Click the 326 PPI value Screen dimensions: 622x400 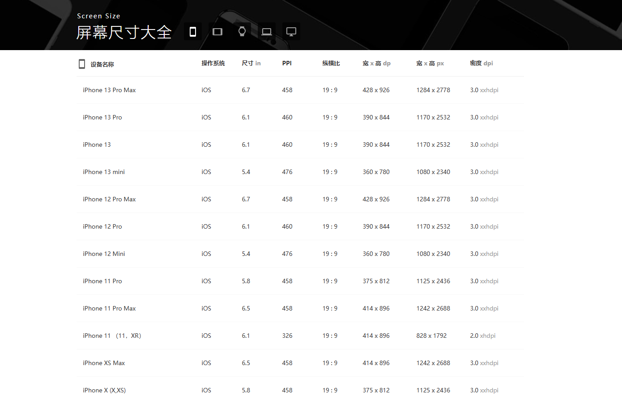pos(287,336)
